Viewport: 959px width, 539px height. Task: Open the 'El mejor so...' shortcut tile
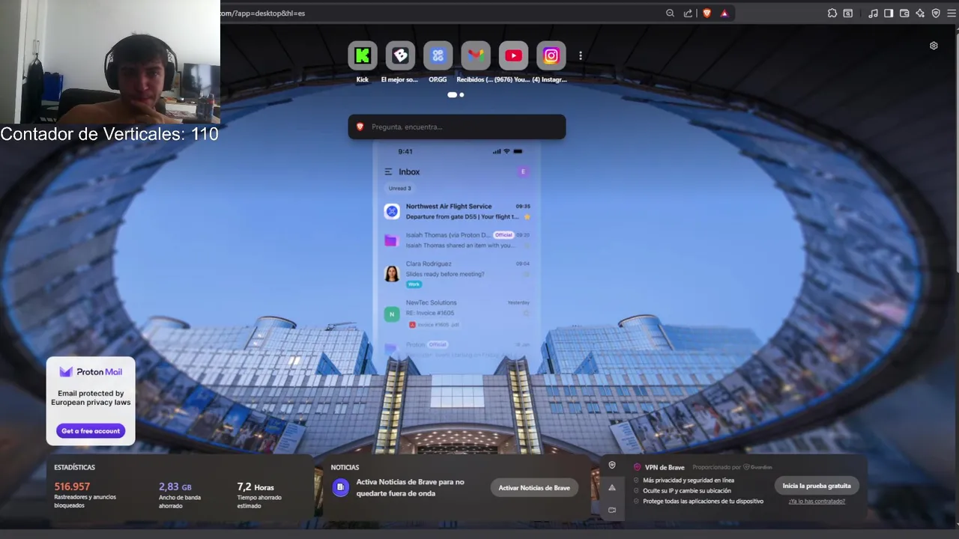coord(400,55)
